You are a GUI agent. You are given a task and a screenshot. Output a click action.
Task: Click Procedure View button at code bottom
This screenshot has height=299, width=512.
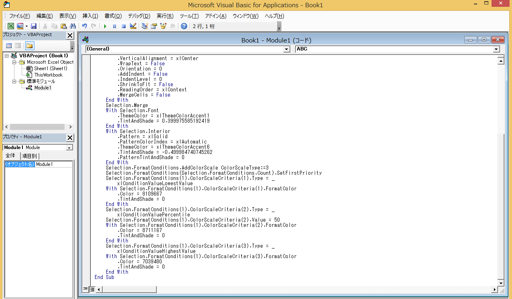(85, 289)
